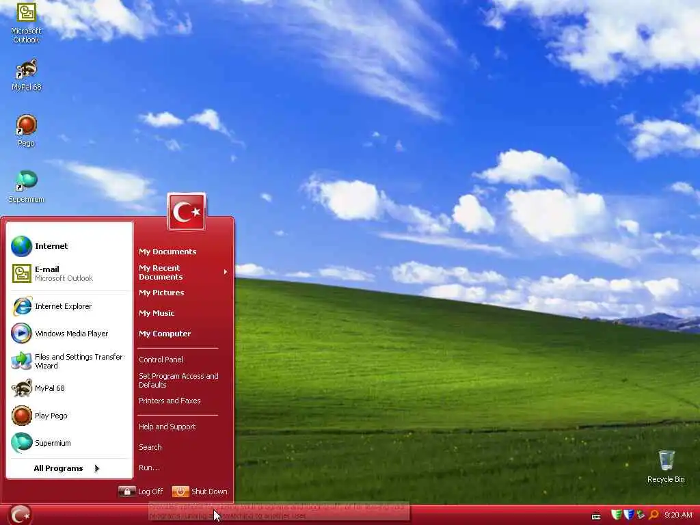The image size is (700, 525).
Task: Click the on-screen keyboard tray icon
Action: (x=596, y=517)
